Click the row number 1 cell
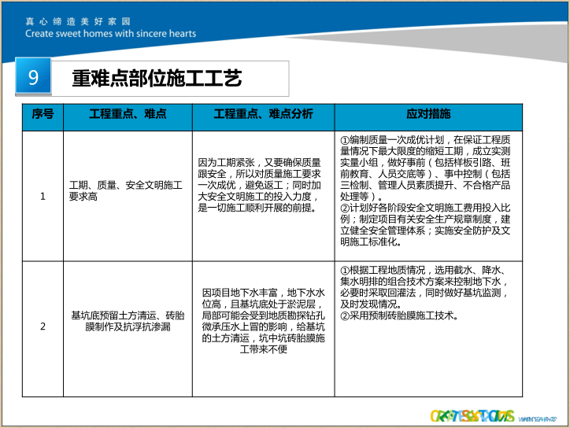Image resolution: width=570 pixels, height=428 pixels. click(43, 196)
